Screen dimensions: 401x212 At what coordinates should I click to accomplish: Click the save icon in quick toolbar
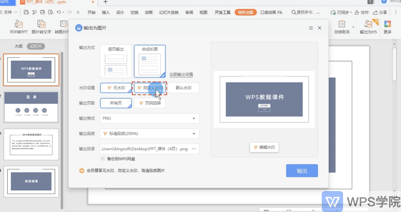26,12
